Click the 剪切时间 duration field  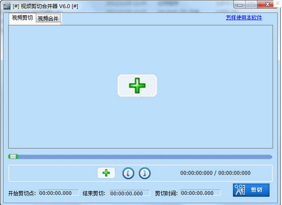coord(201,193)
